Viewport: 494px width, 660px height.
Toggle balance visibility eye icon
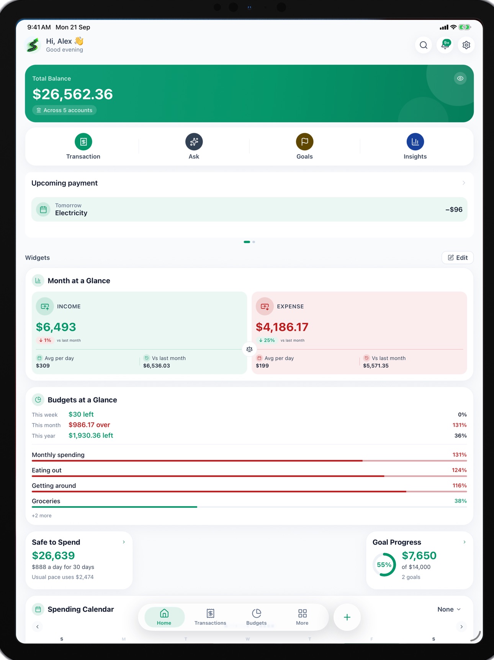tap(460, 78)
